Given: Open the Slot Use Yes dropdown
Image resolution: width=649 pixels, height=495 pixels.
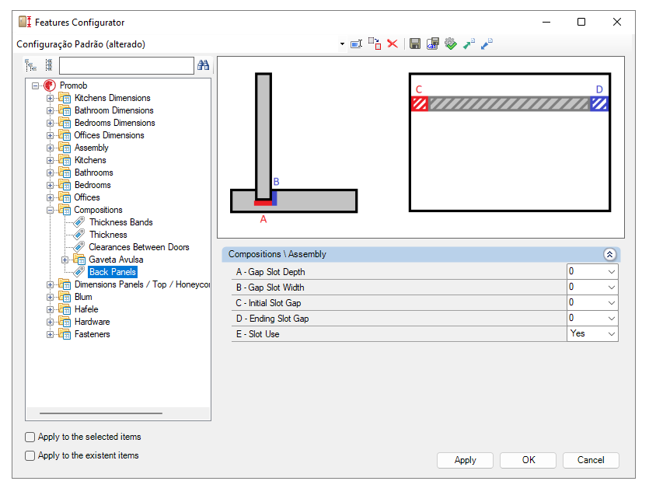Looking at the screenshot, I should pyautogui.click(x=612, y=334).
